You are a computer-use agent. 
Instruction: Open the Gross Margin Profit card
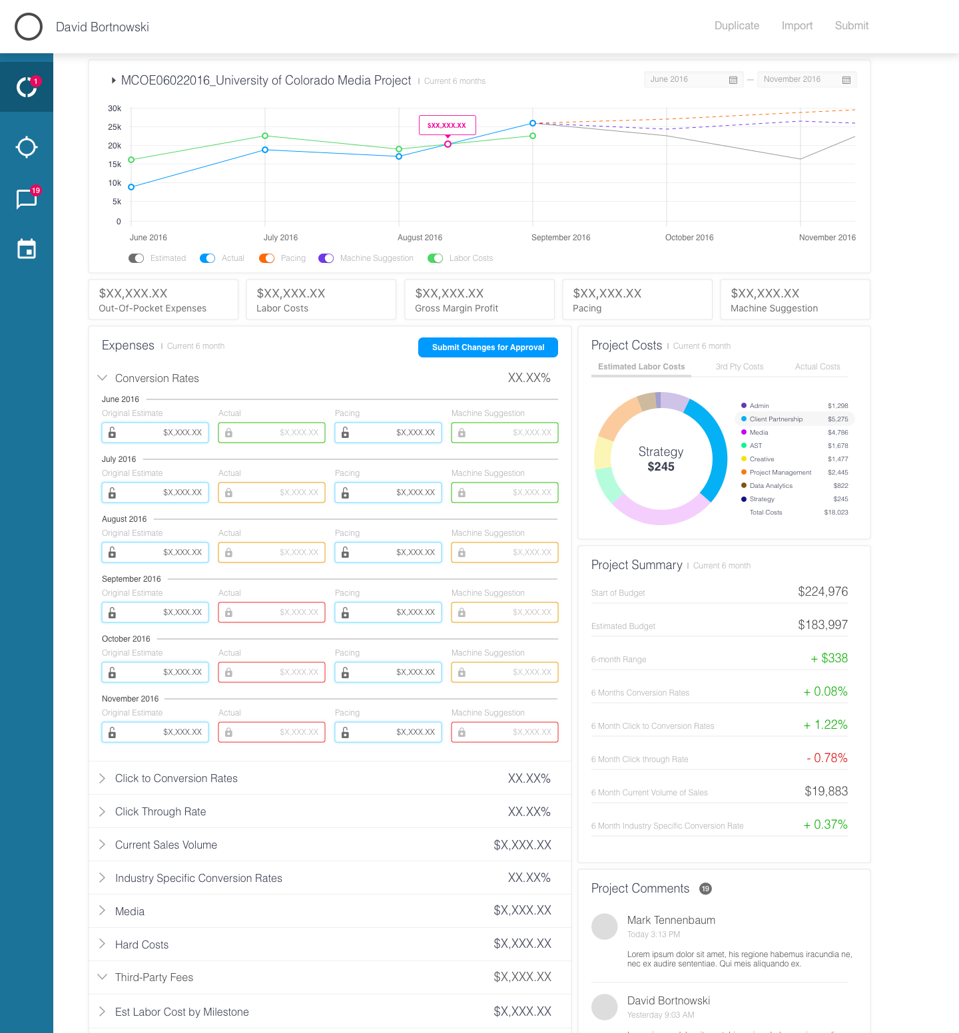click(479, 300)
